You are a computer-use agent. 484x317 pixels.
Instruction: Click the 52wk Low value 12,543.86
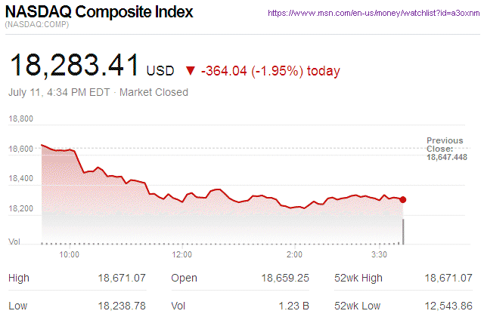point(448,306)
